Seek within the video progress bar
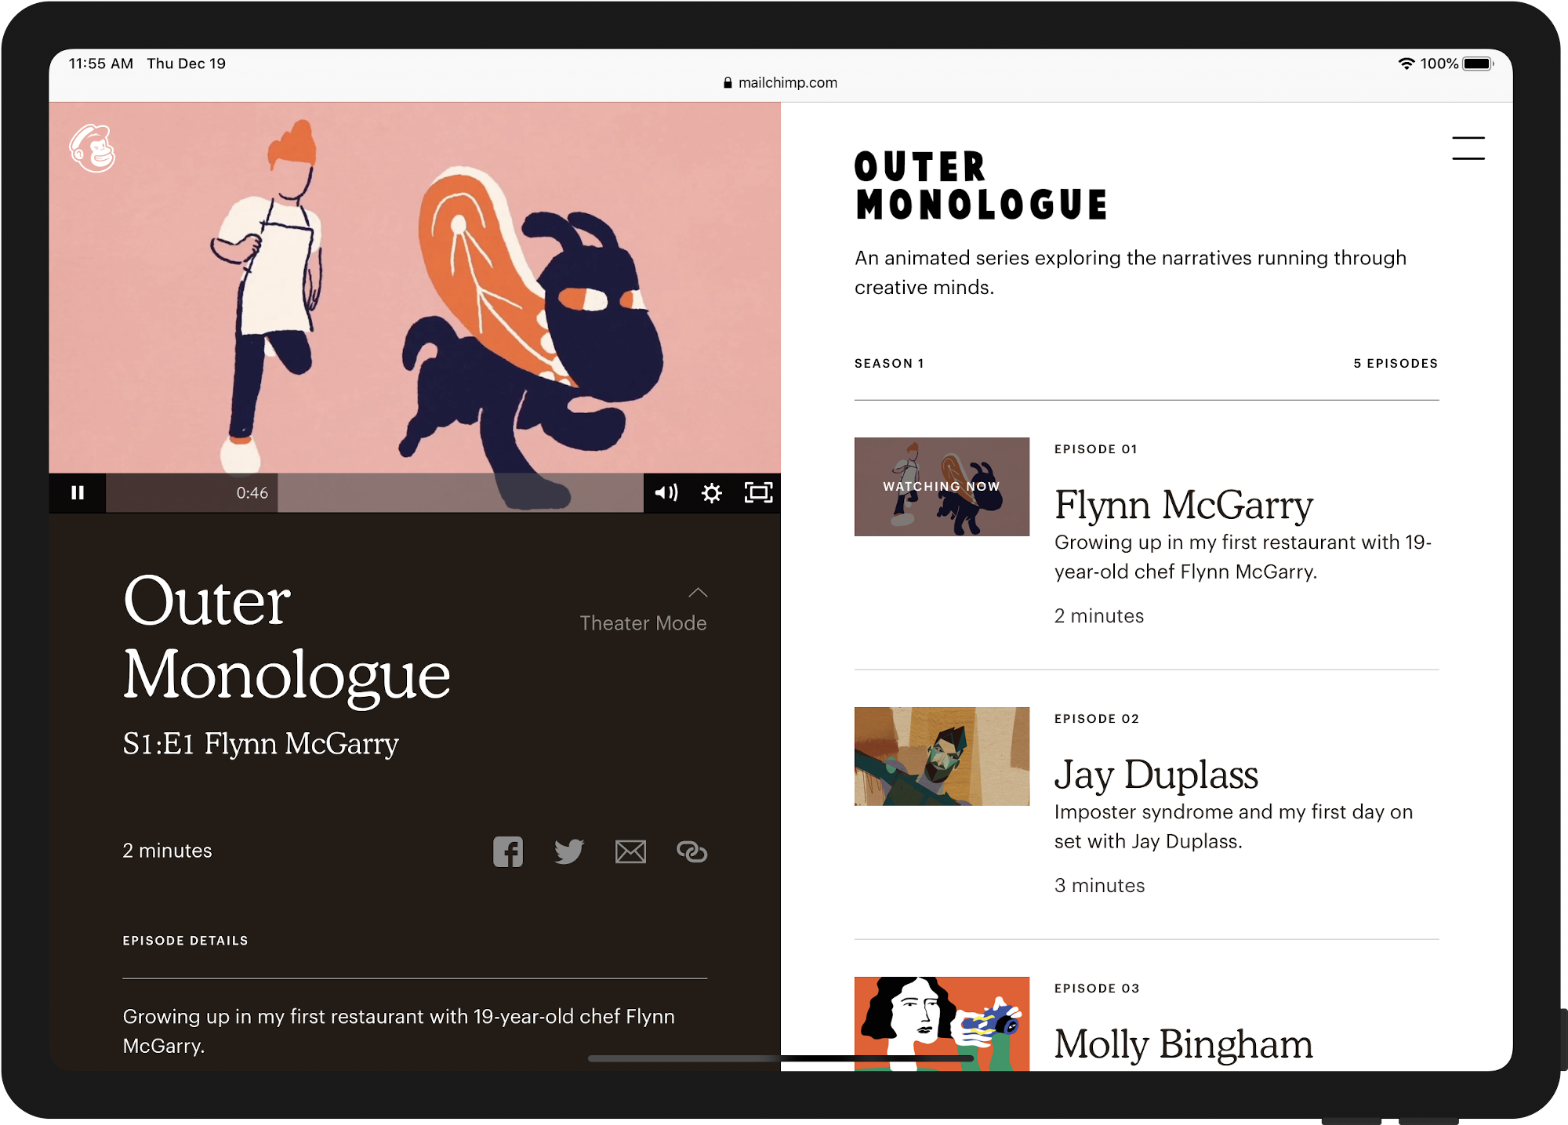 pyautogui.click(x=375, y=492)
